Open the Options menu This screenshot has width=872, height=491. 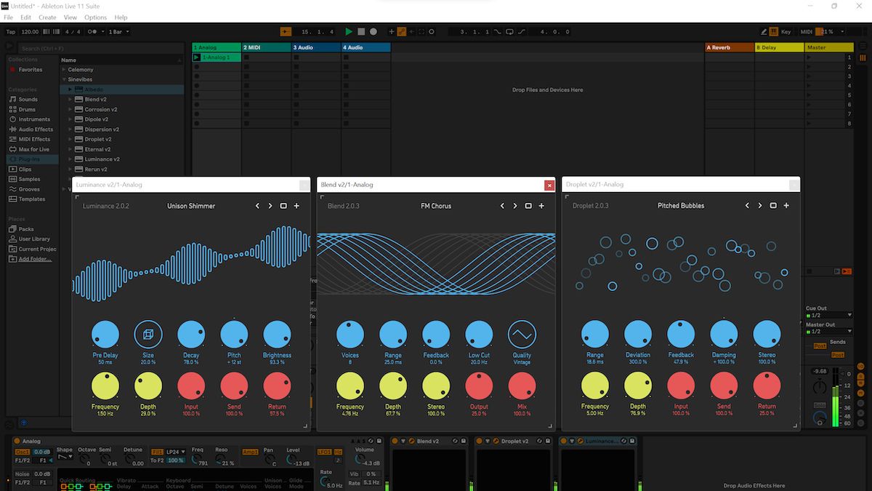[95, 17]
